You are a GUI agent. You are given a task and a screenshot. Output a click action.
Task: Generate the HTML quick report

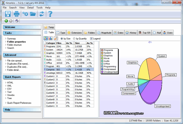pos(10,82)
